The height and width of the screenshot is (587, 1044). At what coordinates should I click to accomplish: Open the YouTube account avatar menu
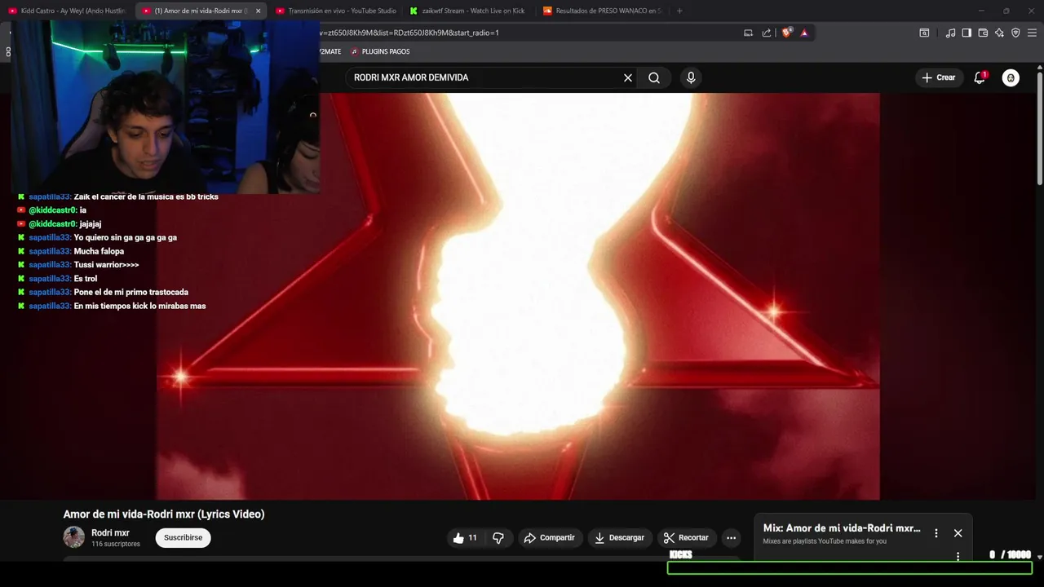tap(1011, 77)
